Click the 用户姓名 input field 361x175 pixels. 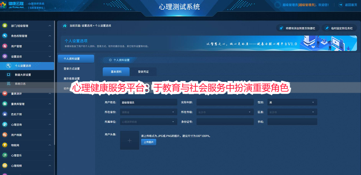click(148, 102)
